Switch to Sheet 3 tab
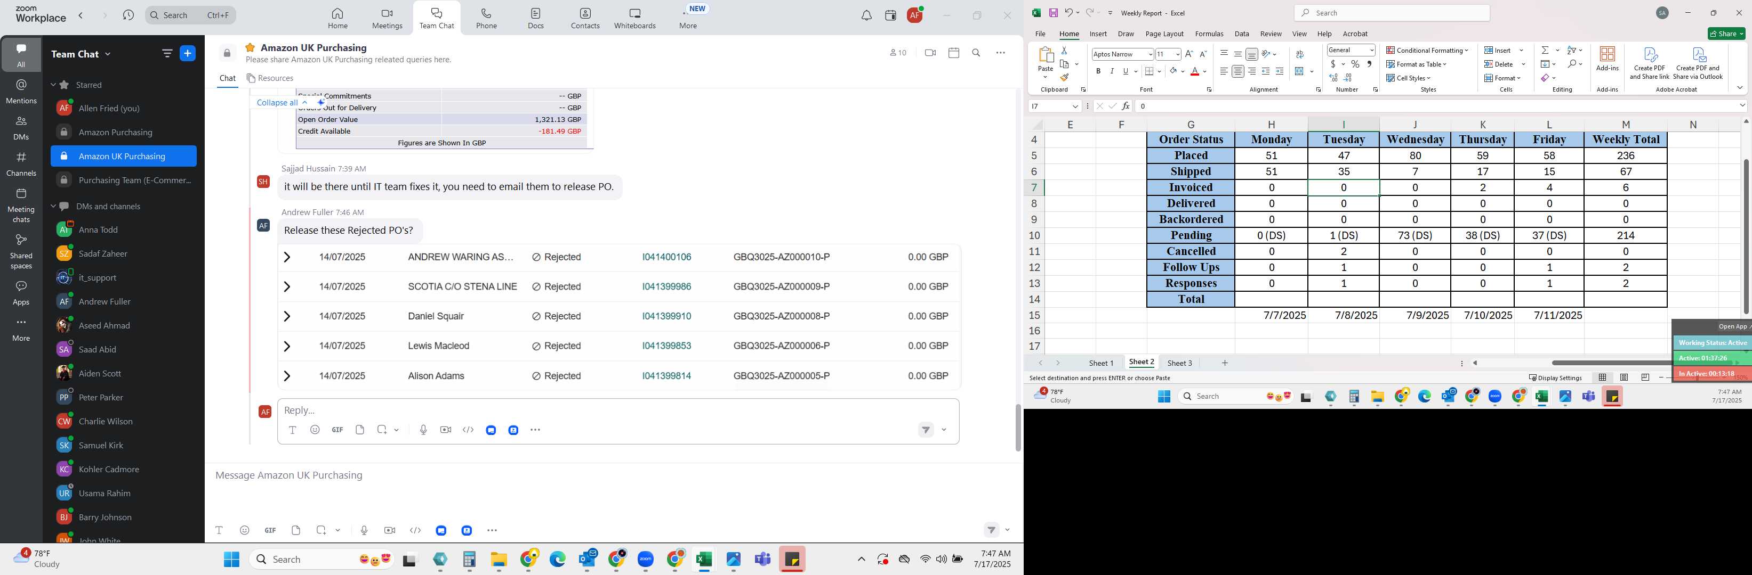This screenshot has width=1752, height=575. [x=1179, y=363]
